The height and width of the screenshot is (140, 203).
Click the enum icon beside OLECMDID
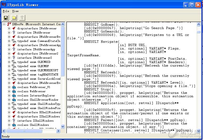tap(14, 62)
